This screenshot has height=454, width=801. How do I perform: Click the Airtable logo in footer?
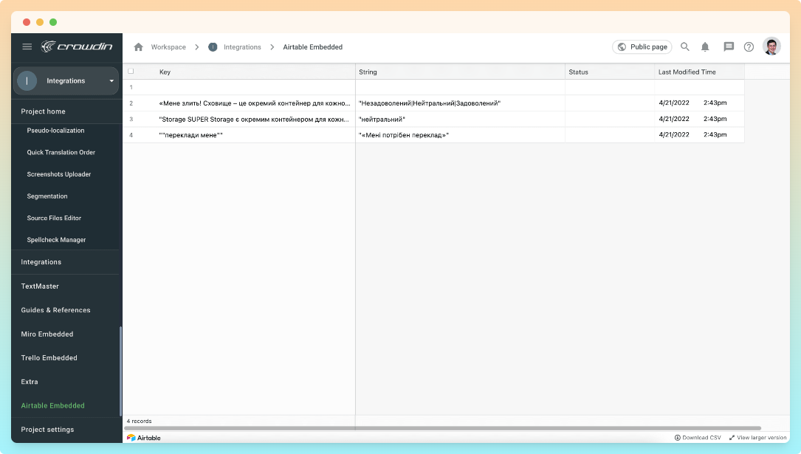pyautogui.click(x=143, y=438)
